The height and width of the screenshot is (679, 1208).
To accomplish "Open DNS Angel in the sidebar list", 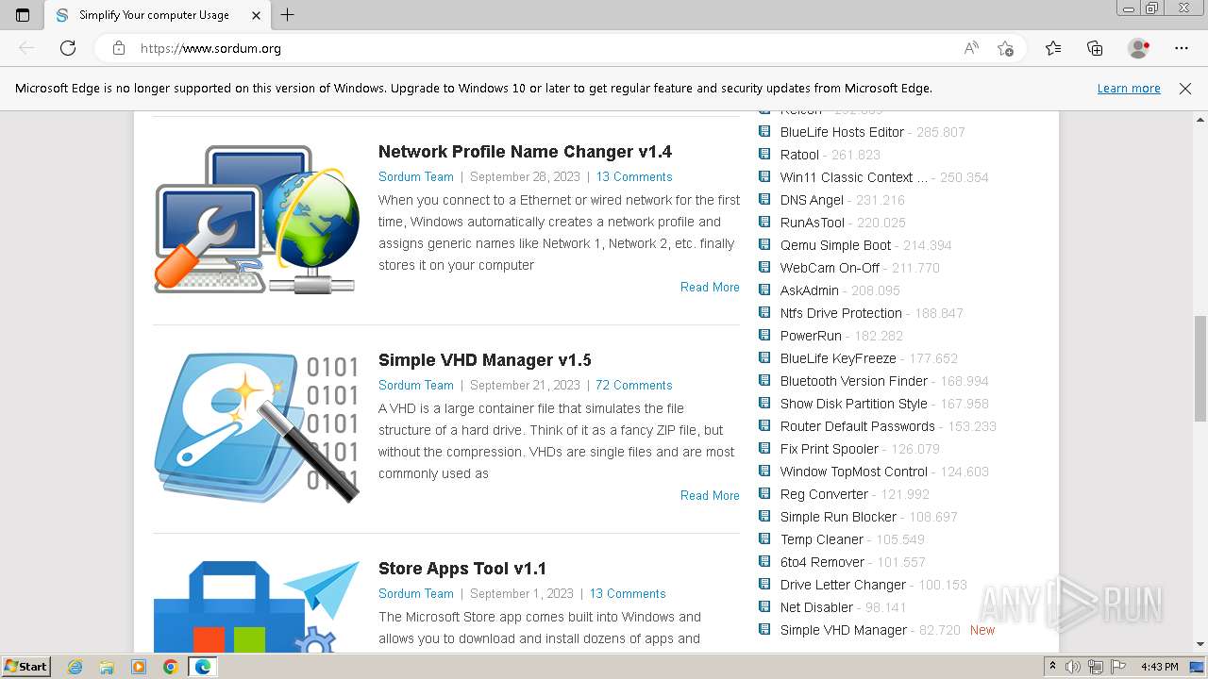I will click(x=812, y=200).
